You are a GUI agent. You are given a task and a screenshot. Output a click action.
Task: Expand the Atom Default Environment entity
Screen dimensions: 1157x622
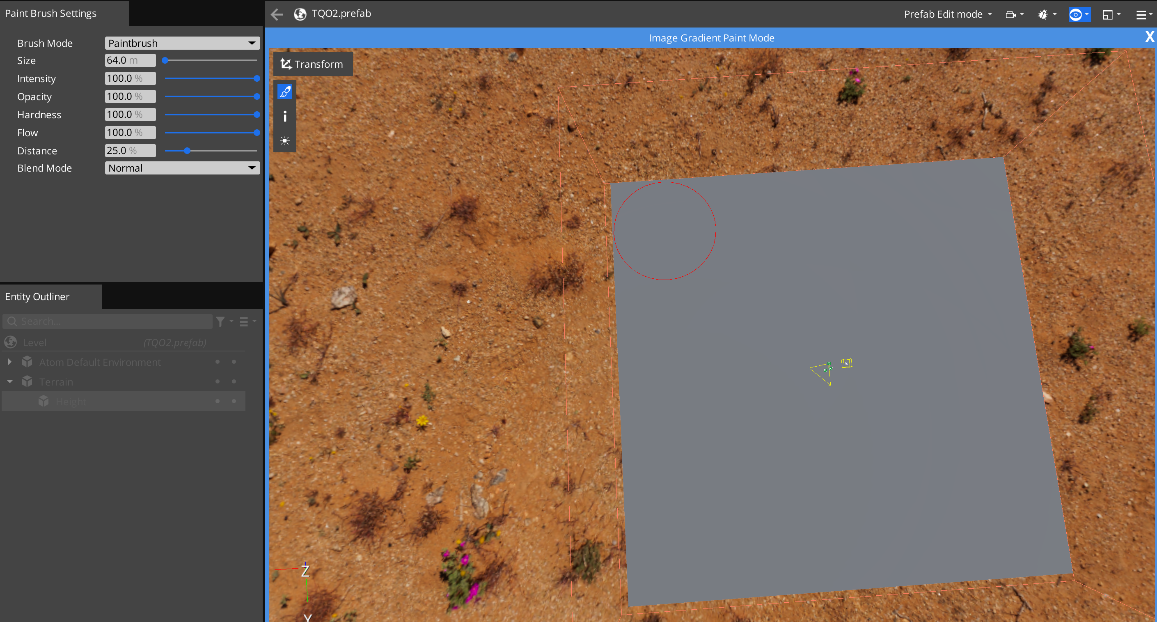click(x=9, y=361)
